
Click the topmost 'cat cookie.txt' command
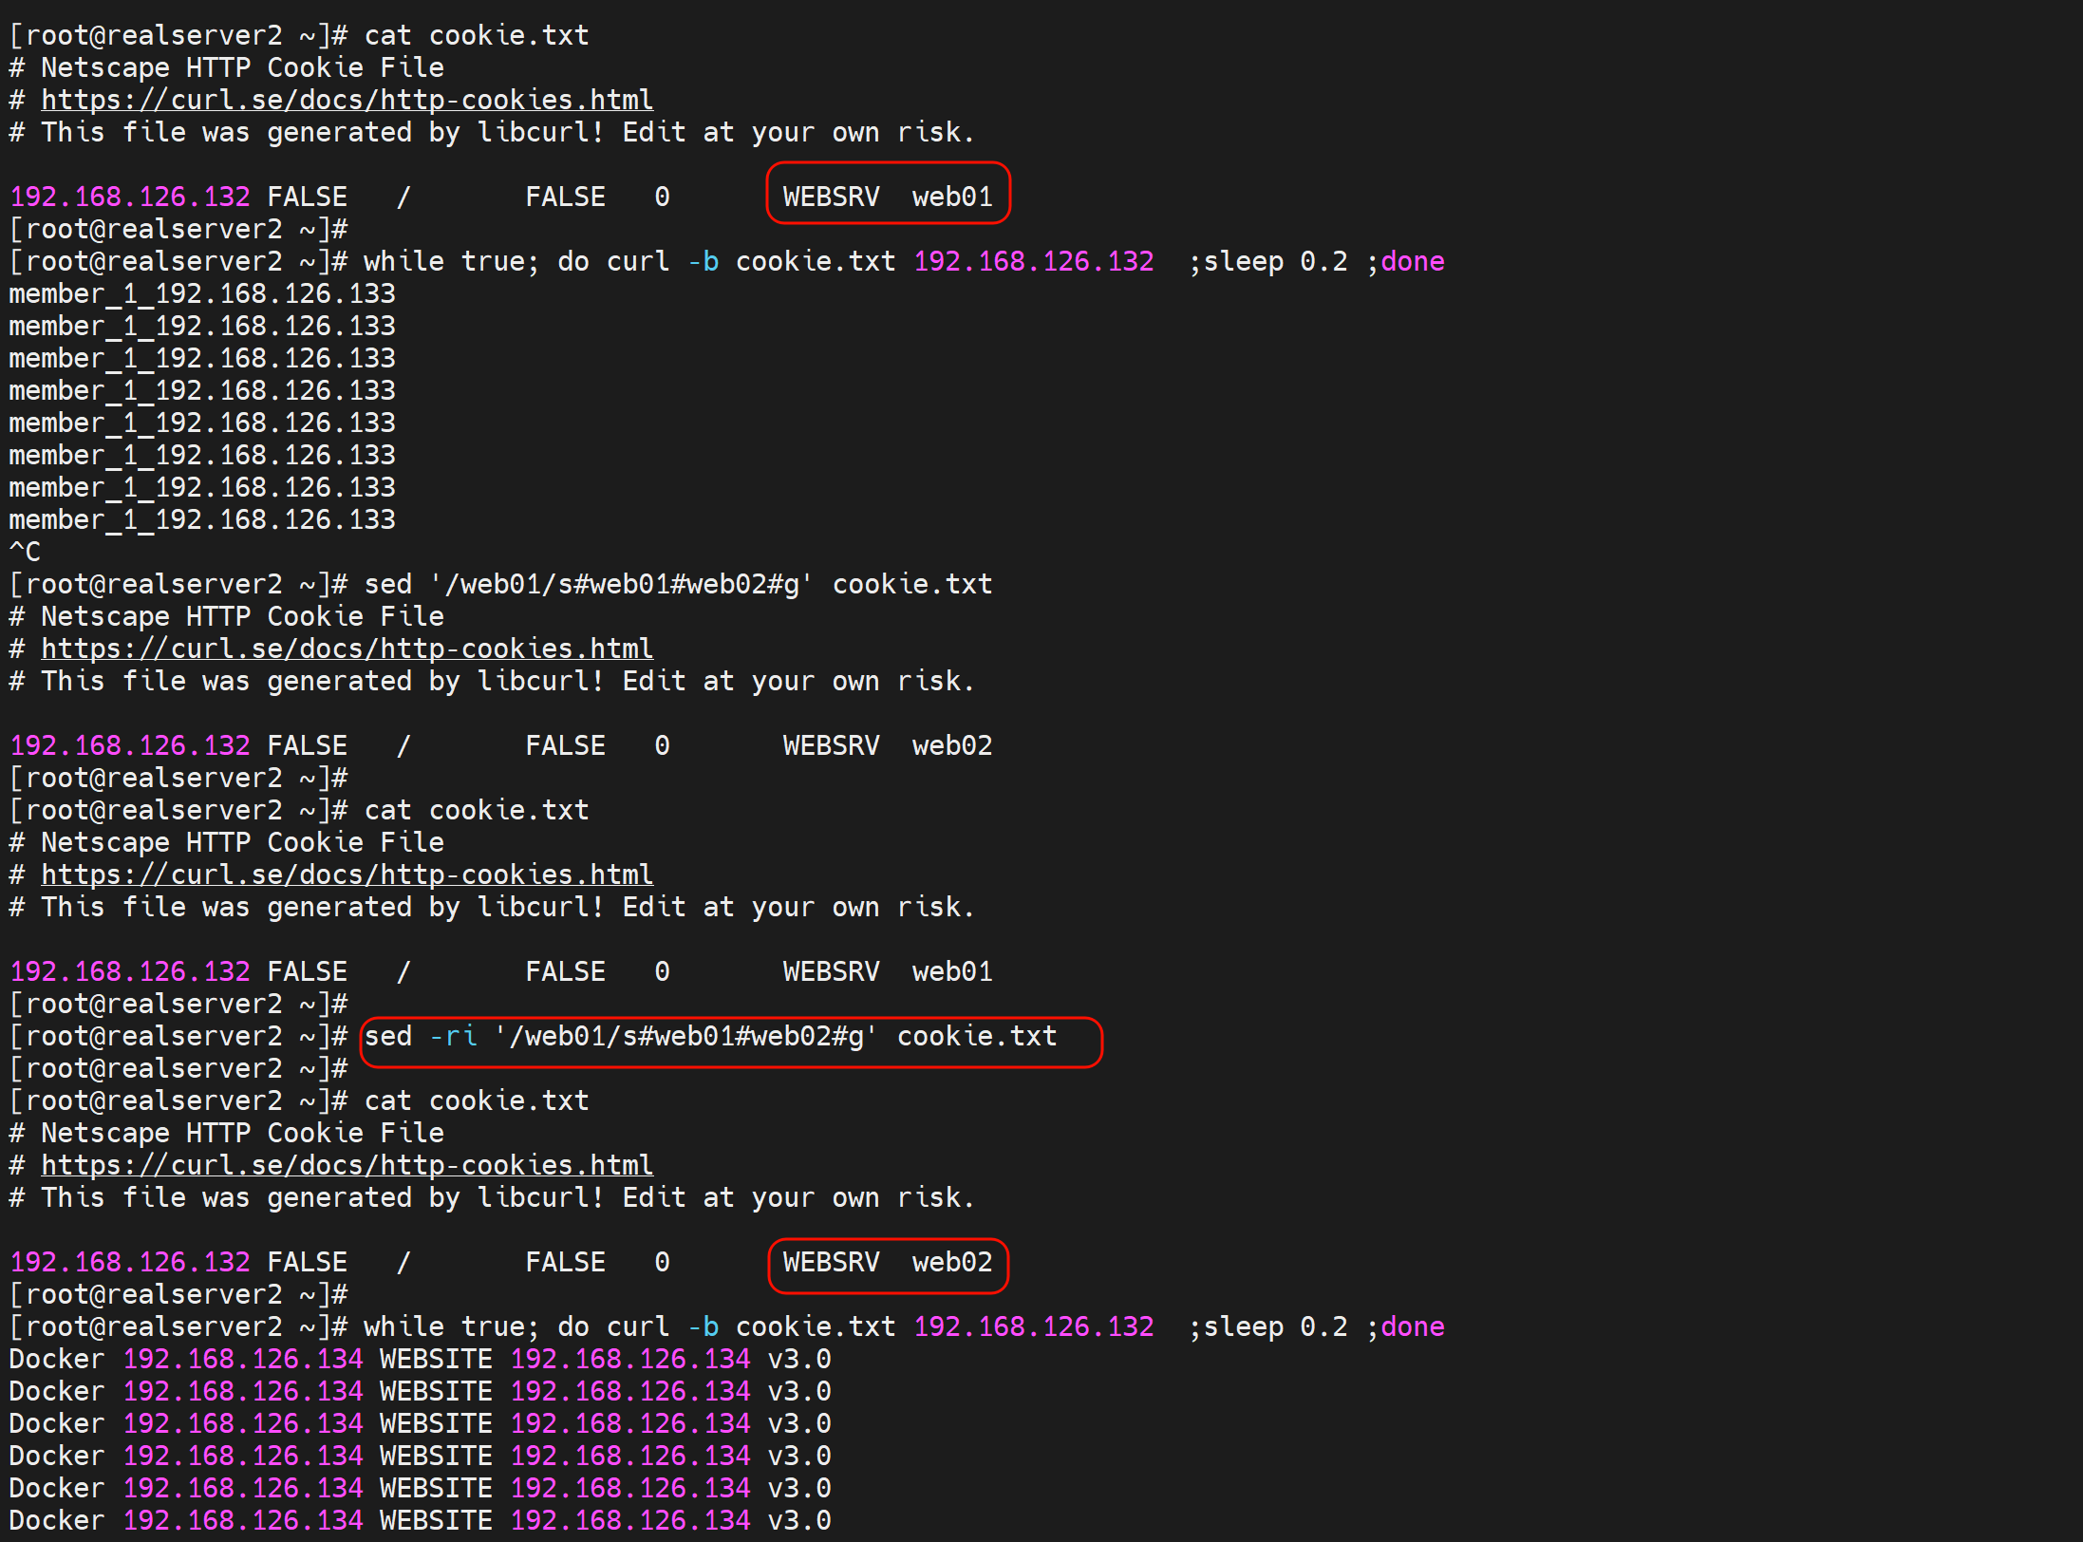[476, 35]
